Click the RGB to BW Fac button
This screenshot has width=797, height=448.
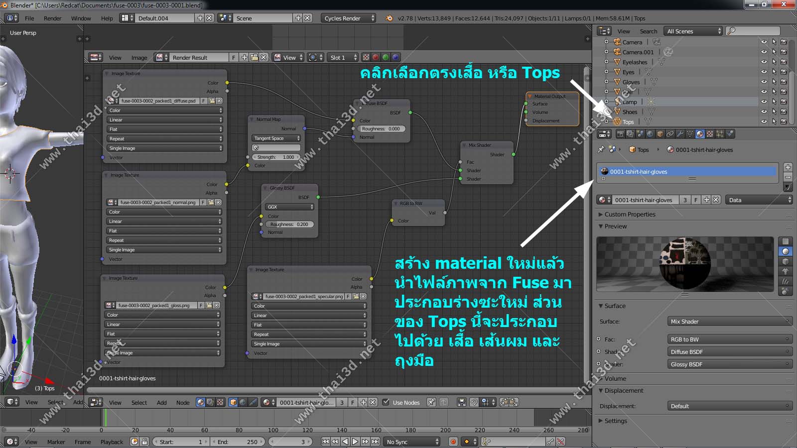730,339
